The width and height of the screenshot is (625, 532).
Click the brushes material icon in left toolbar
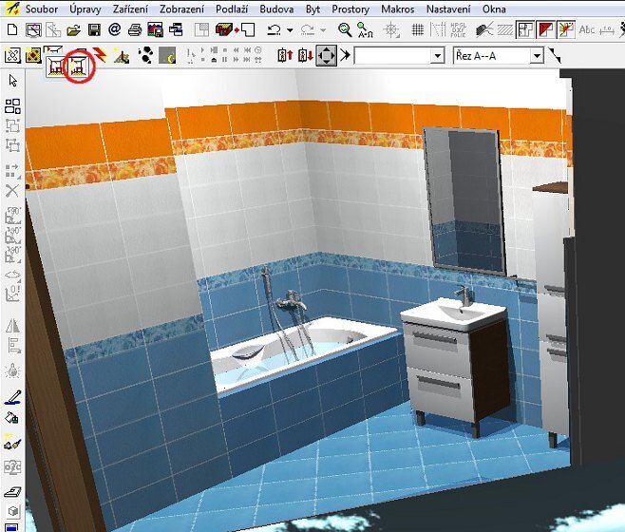pyautogui.click(x=12, y=442)
